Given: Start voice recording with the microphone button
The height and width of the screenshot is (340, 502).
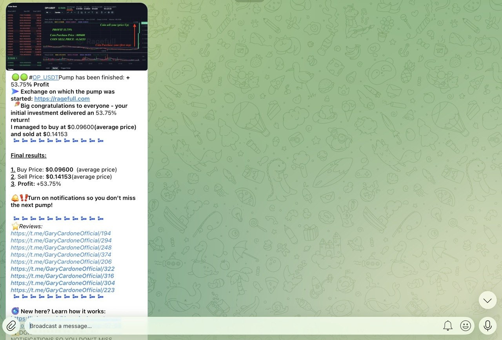Looking at the screenshot, I should point(487,325).
